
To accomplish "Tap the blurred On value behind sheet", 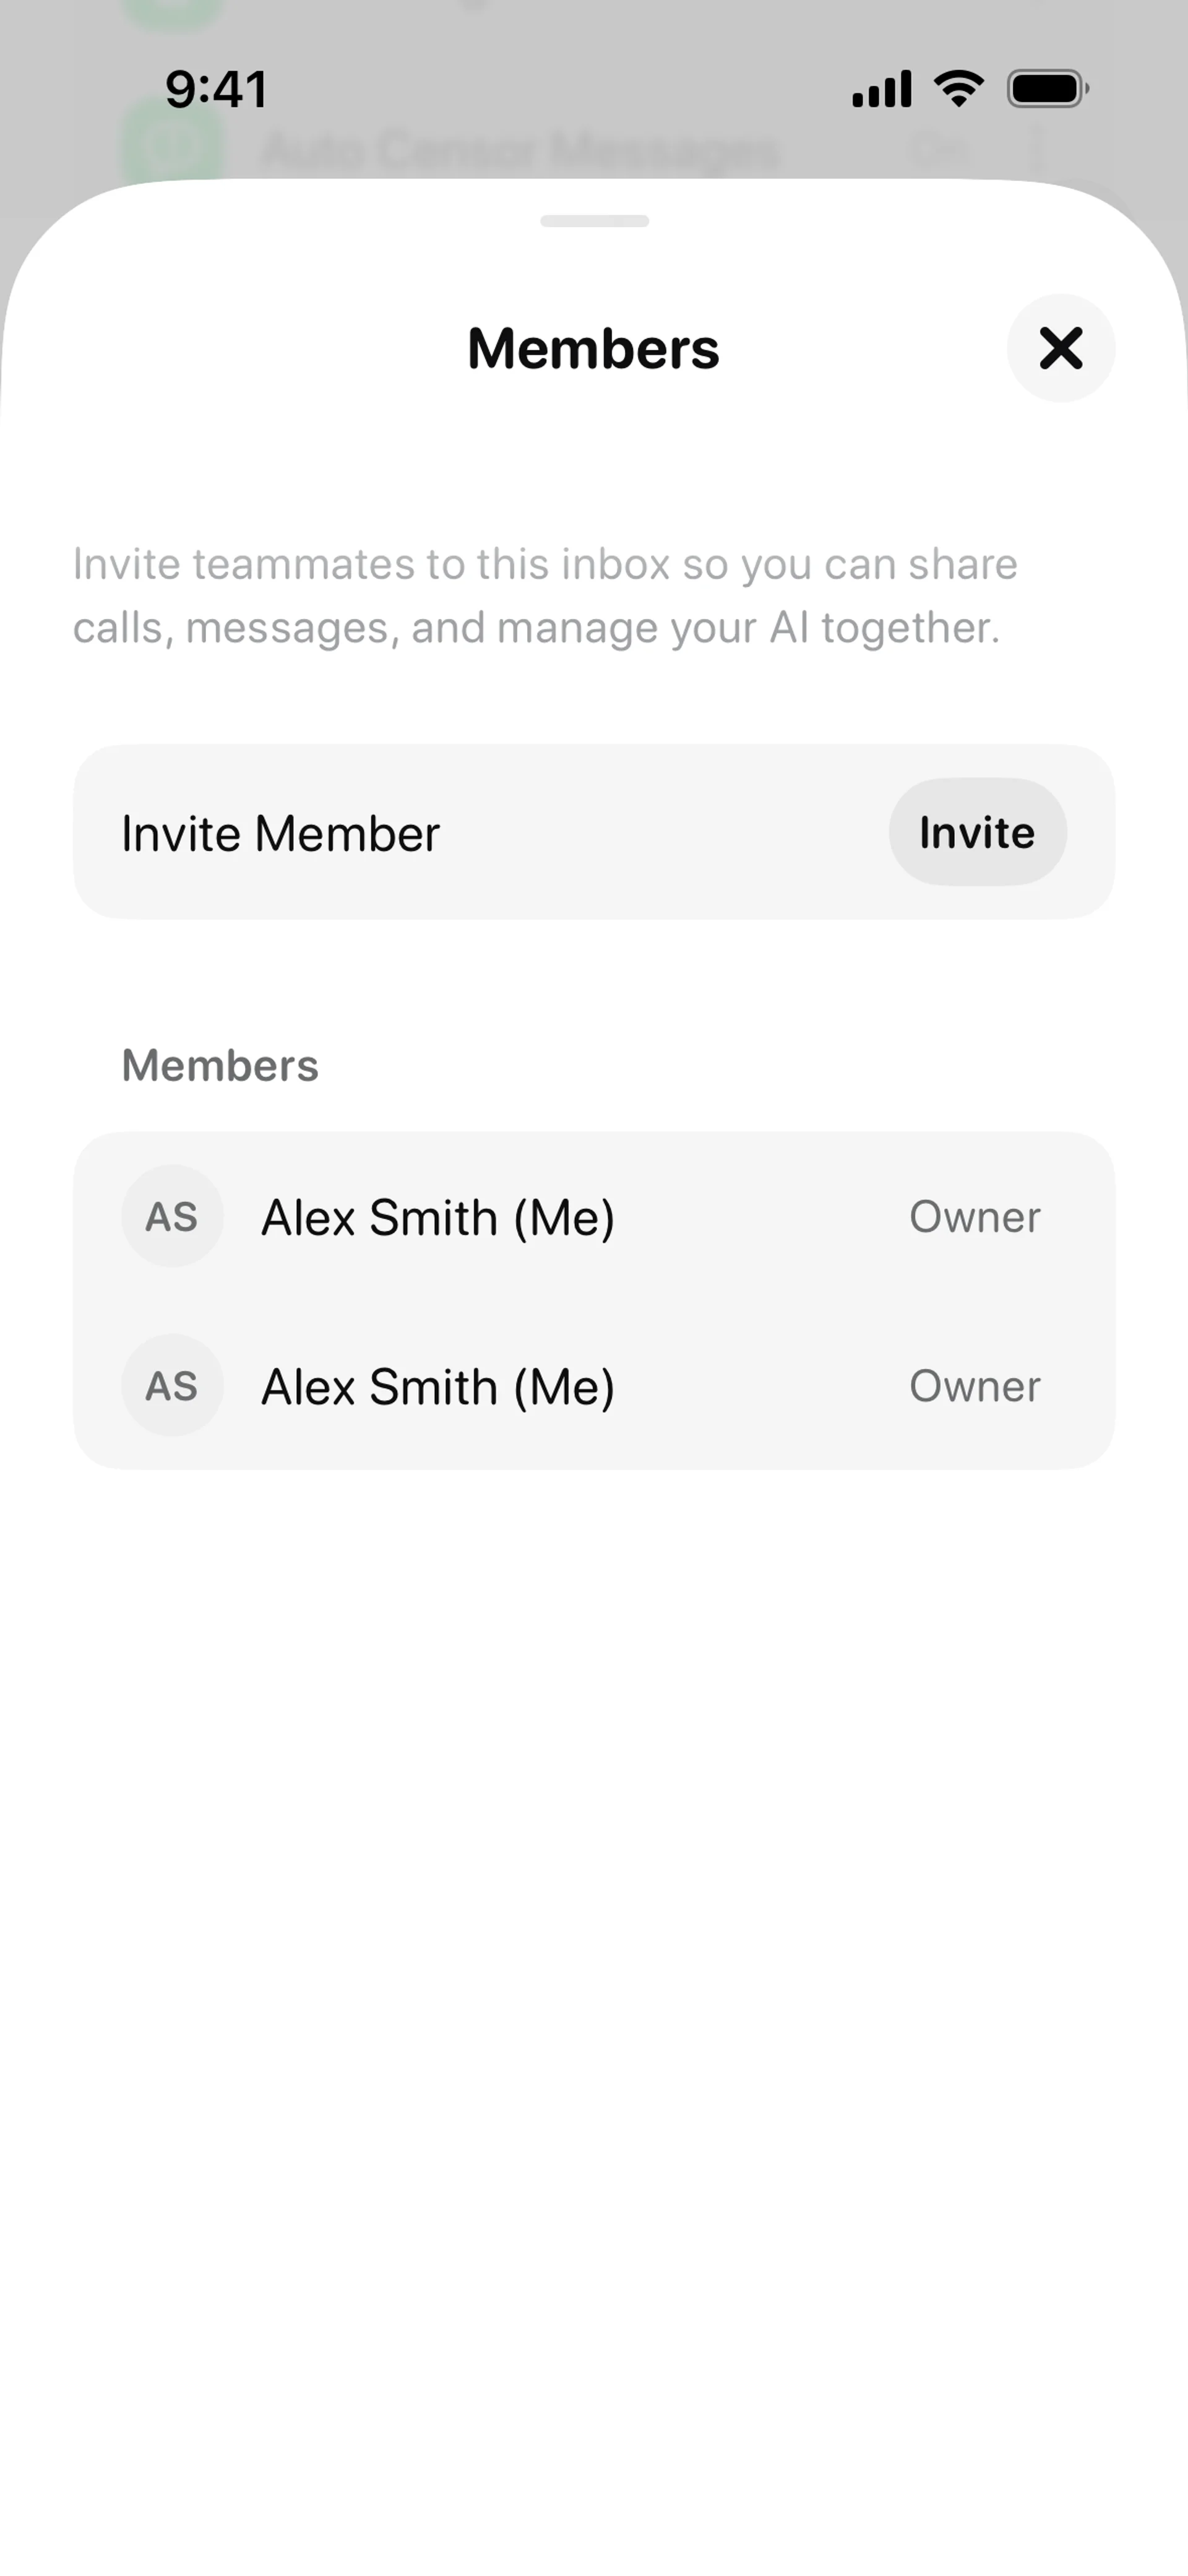I will point(940,150).
